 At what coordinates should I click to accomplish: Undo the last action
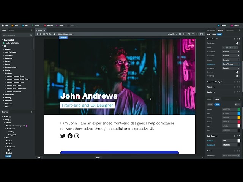[x=60, y=25]
